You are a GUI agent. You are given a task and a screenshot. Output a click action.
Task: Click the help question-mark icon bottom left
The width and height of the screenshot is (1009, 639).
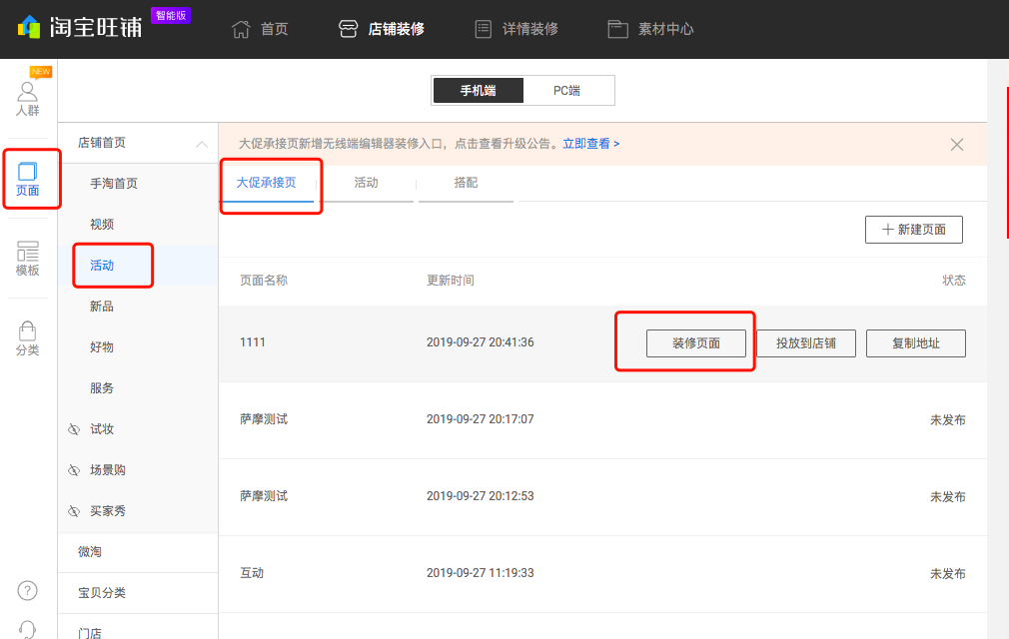click(27, 590)
